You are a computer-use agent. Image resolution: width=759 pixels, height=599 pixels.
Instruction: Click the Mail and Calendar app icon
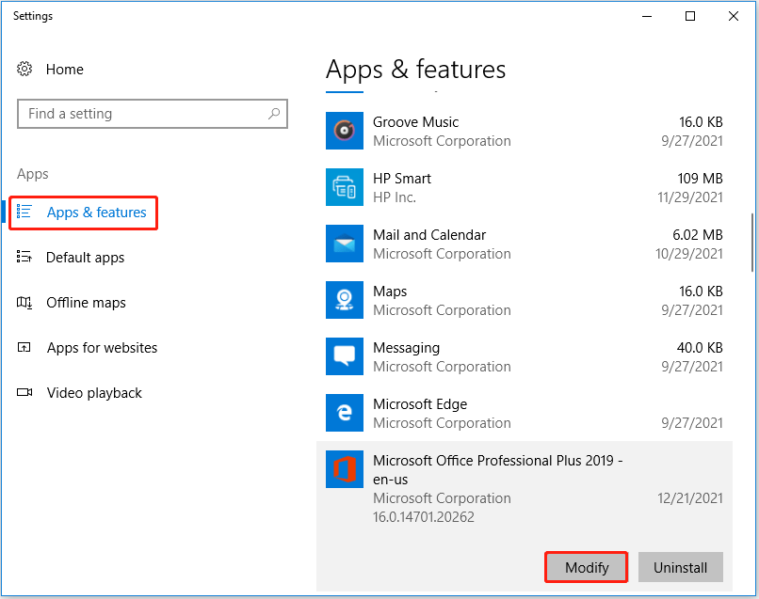(344, 244)
